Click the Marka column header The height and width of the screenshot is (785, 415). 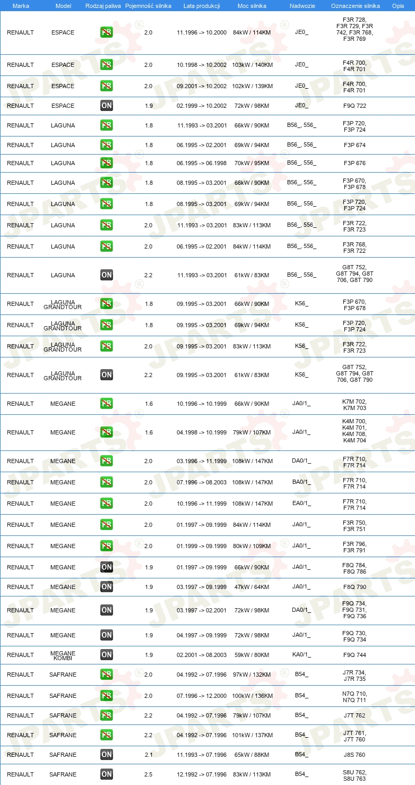point(21,5)
